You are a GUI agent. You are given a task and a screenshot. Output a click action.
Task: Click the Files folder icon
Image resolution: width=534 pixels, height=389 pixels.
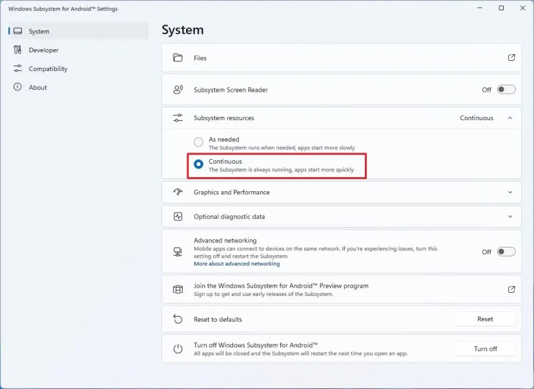click(x=178, y=58)
